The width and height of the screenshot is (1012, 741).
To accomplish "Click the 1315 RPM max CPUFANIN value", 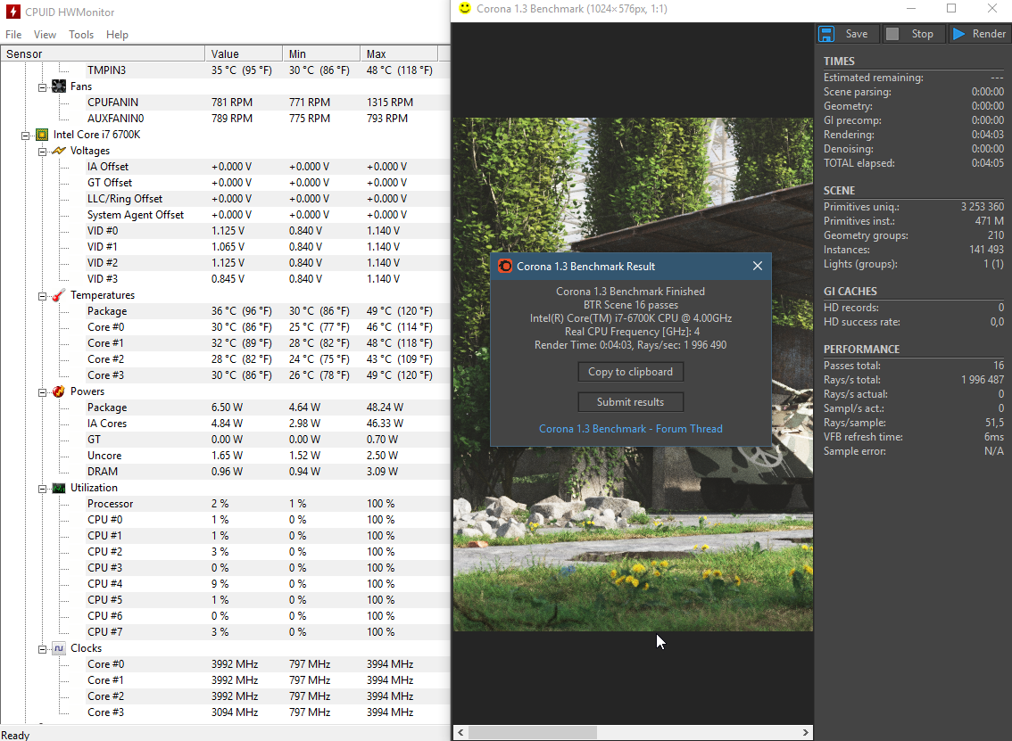I will (390, 102).
